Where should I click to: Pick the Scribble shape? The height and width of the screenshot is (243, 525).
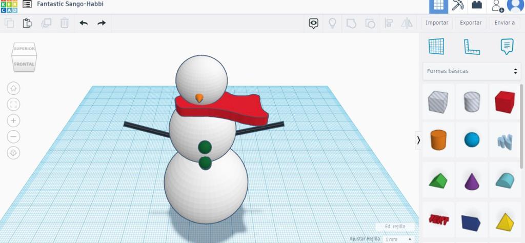click(x=505, y=141)
